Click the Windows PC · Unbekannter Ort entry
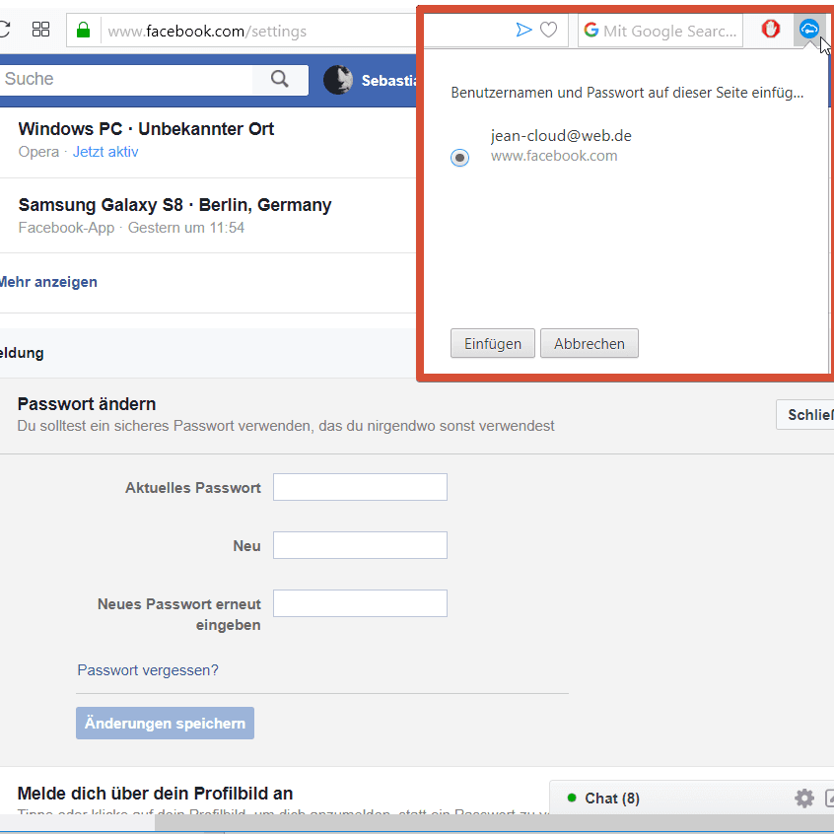 146,129
